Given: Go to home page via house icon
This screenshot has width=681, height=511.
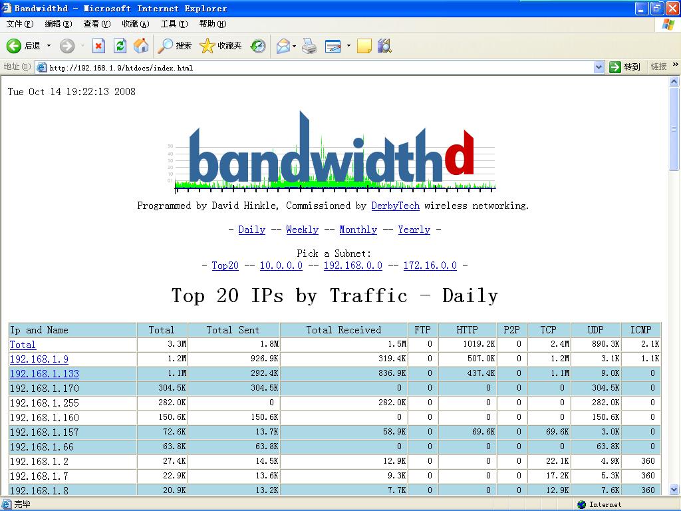Looking at the screenshot, I should (141, 46).
